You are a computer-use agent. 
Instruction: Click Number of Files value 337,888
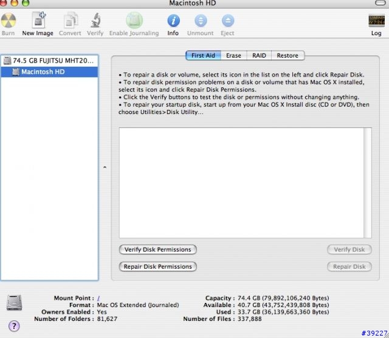click(x=250, y=319)
